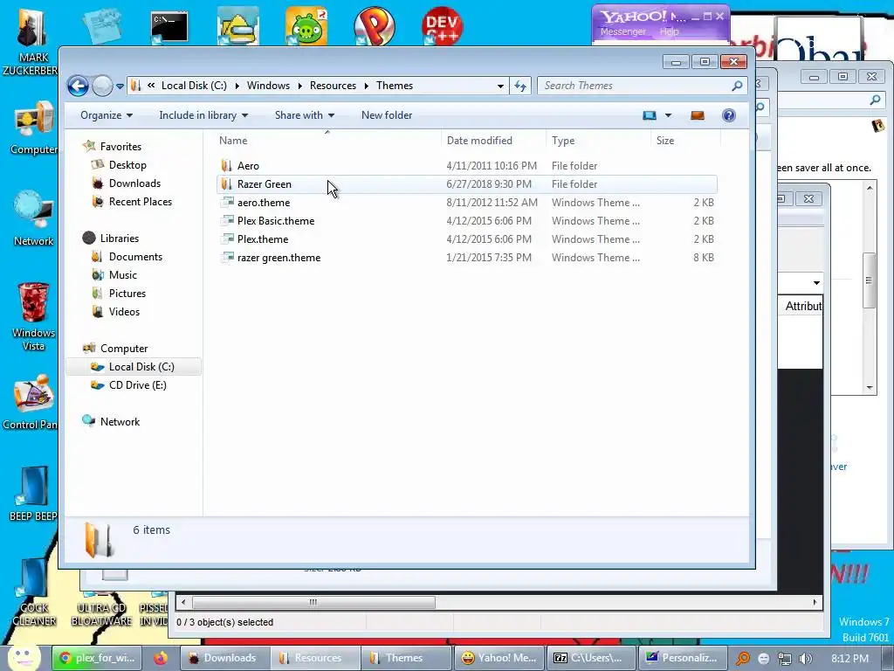
Task: Change your view icon in toolbar
Action: [650, 116]
